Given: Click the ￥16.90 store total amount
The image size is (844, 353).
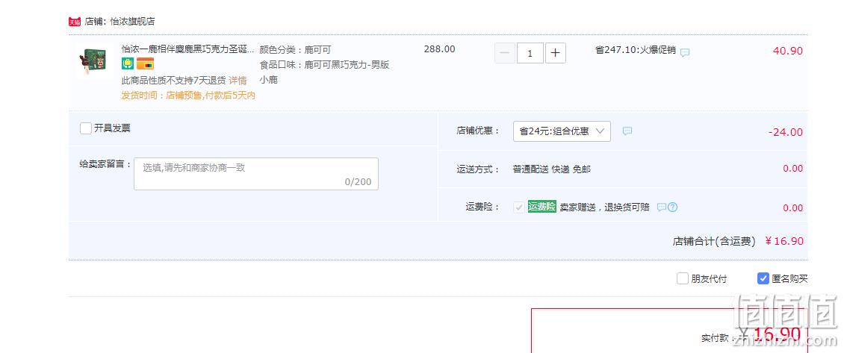Looking at the screenshot, I should [784, 241].
